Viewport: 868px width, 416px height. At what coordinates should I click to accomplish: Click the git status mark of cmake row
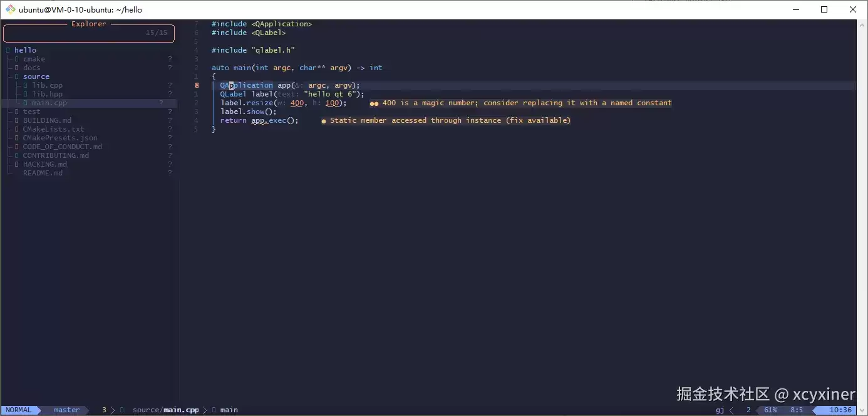click(170, 59)
